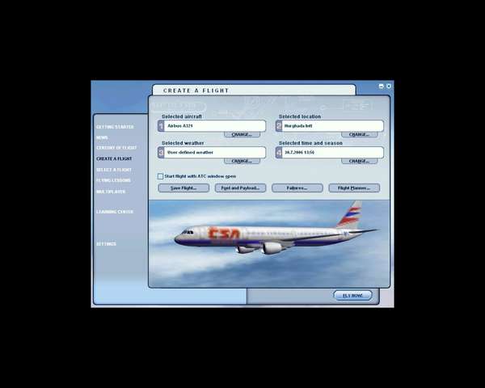Select Create a Flight menu item
The height and width of the screenshot is (388, 485).
tap(114, 158)
